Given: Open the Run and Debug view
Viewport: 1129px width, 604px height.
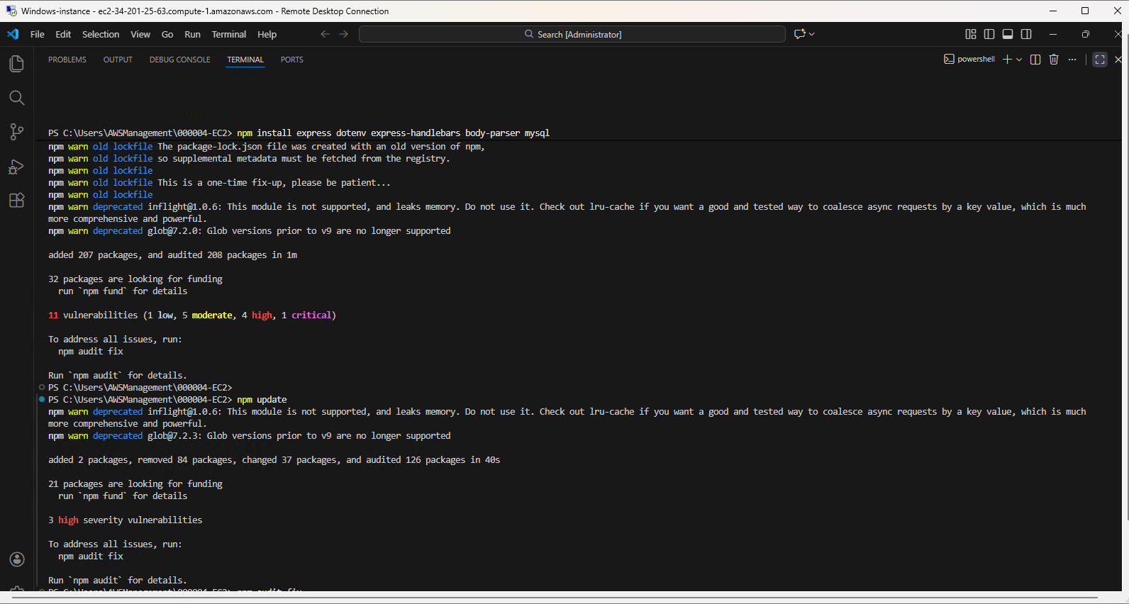Looking at the screenshot, I should (16, 167).
